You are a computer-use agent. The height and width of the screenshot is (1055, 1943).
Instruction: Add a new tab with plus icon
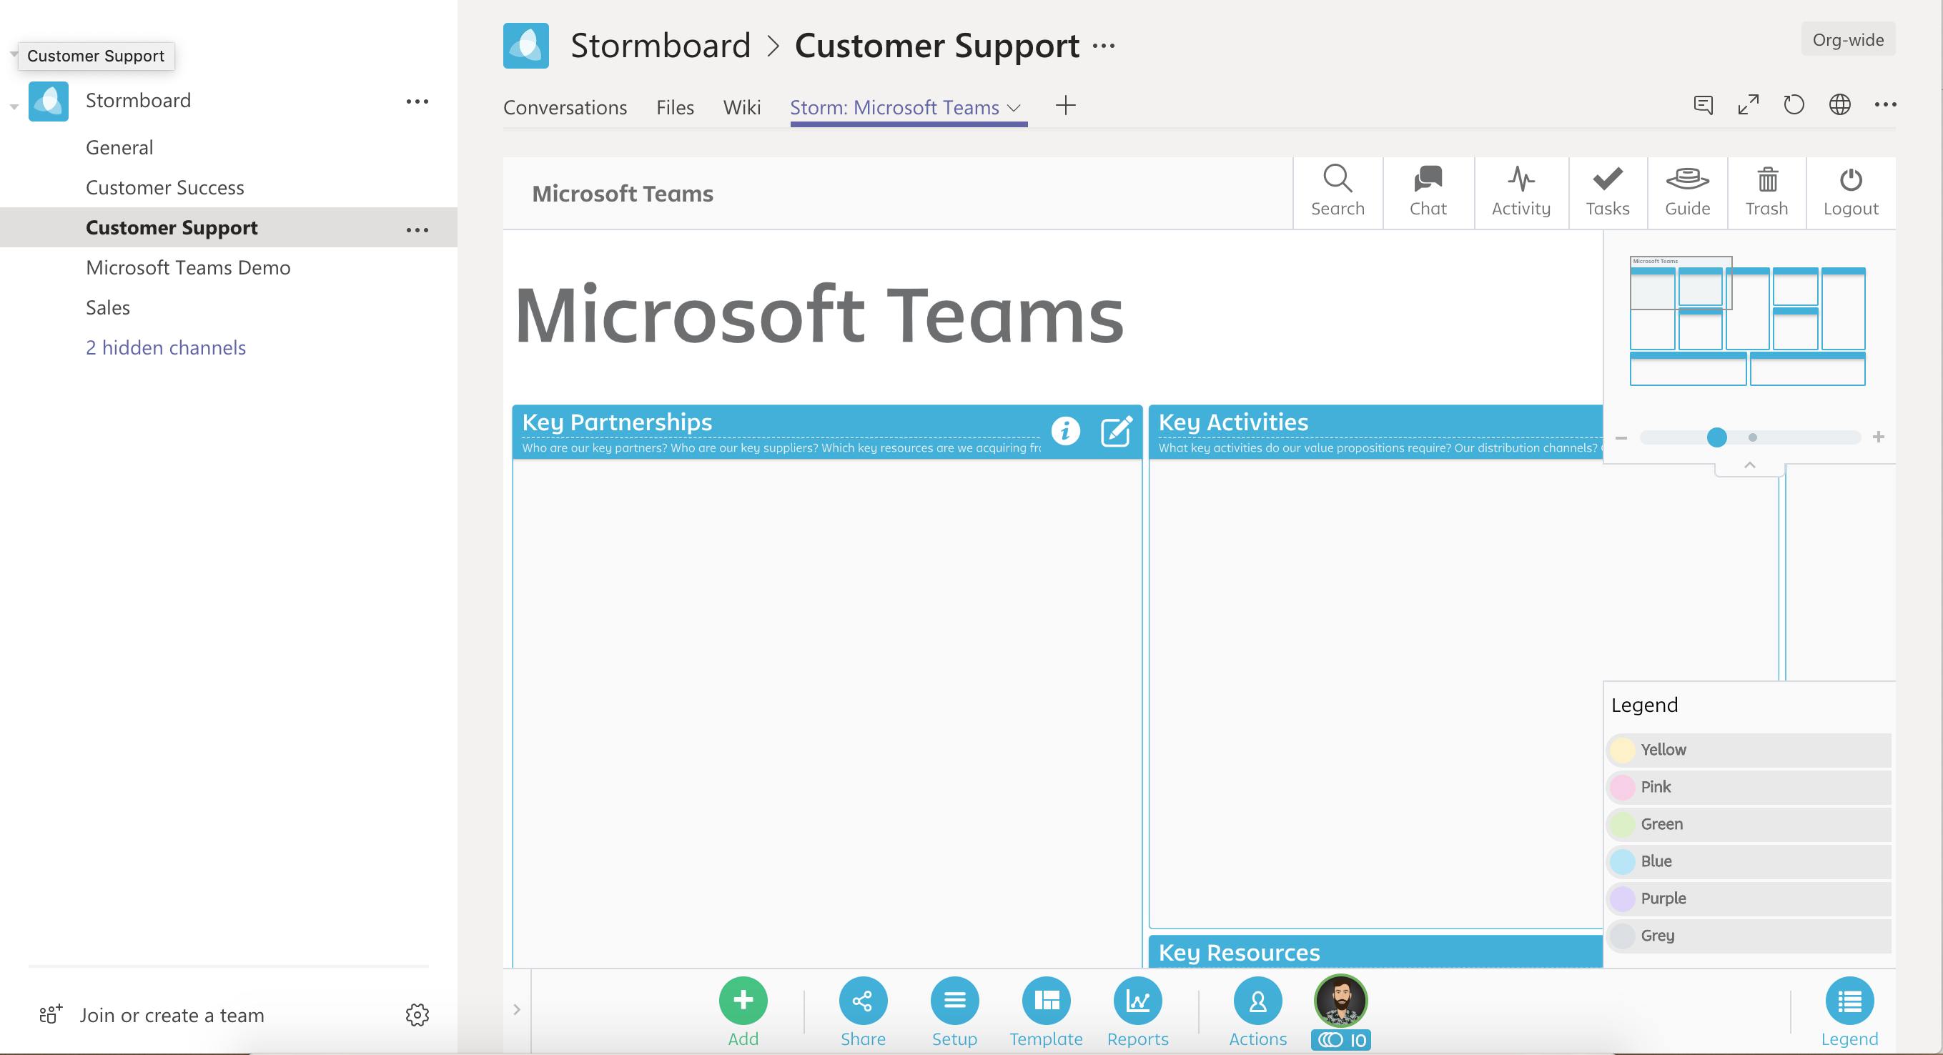tap(1065, 105)
